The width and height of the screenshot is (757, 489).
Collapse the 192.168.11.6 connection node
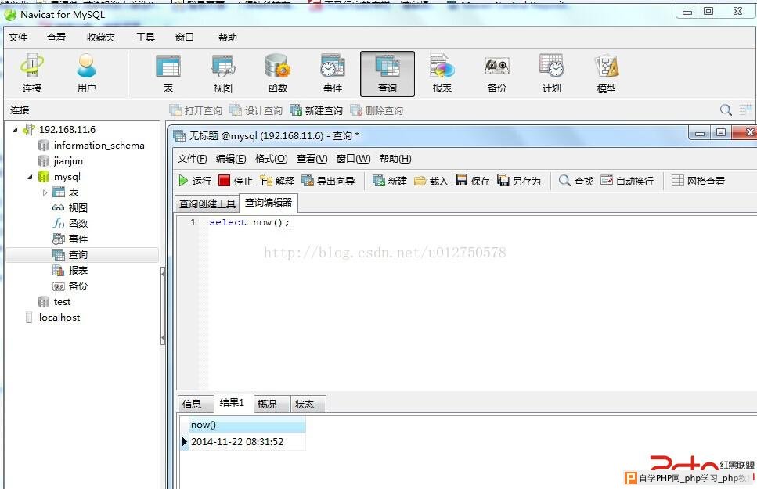(x=15, y=129)
